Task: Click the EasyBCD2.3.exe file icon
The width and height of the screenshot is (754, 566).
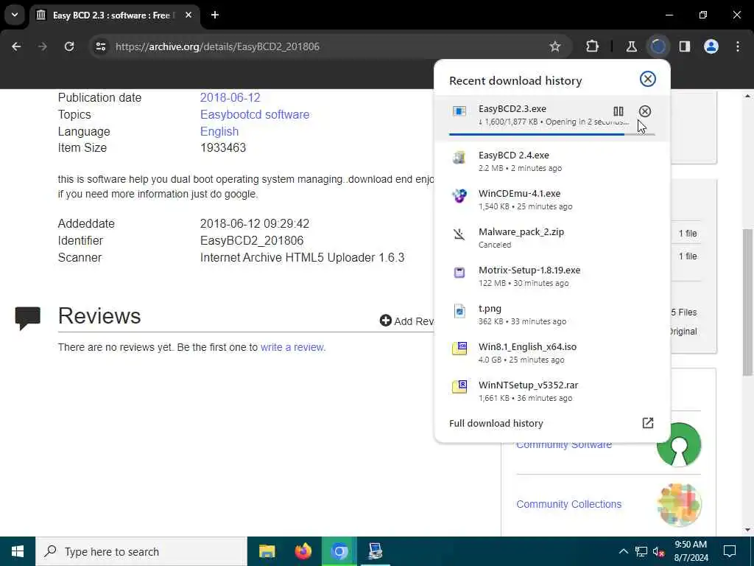Action: click(x=459, y=111)
